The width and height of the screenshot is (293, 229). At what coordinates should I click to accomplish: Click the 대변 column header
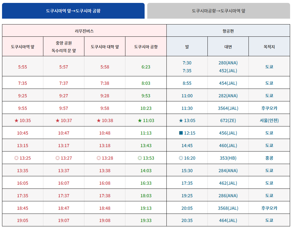(x=228, y=46)
